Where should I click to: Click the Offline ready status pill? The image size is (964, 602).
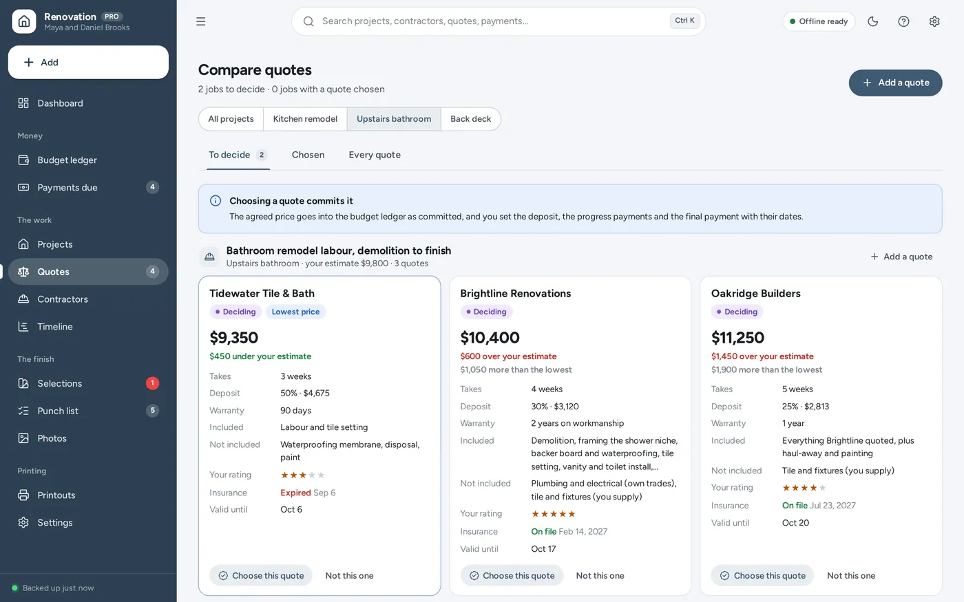coord(819,21)
